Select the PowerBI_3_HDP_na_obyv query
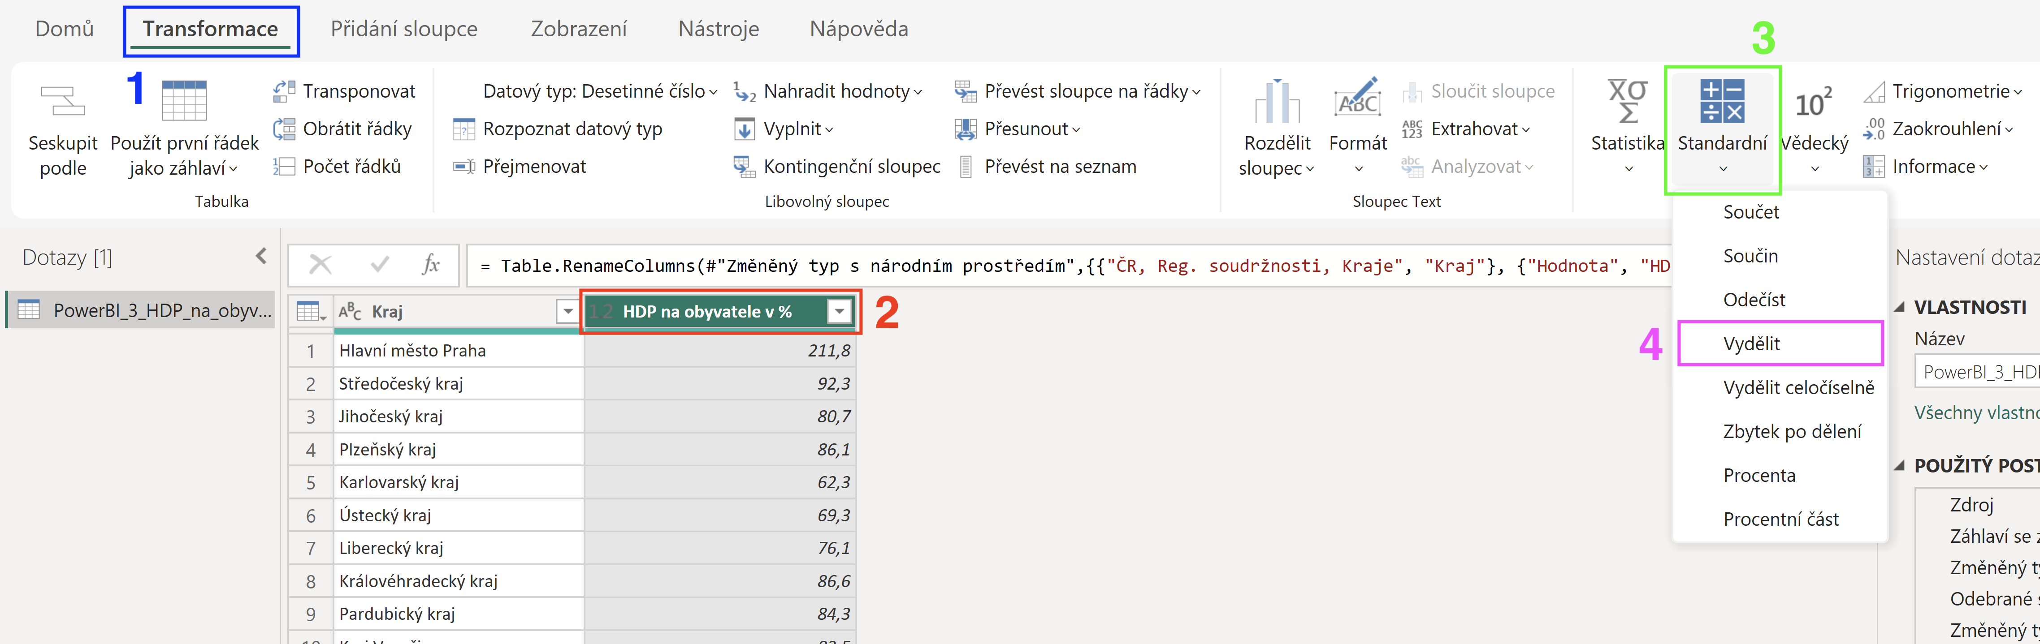Viewport: 2040px width, 644px height. [x=141, y=310]
